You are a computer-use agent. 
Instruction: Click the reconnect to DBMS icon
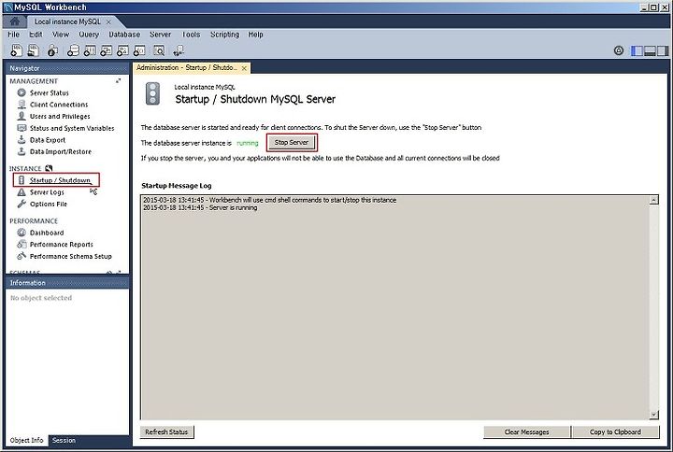[179, 50]
